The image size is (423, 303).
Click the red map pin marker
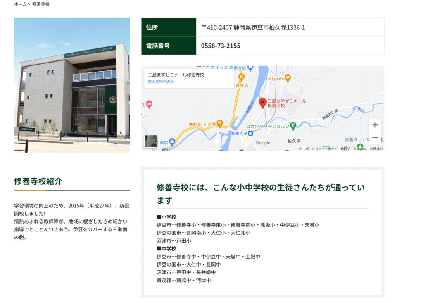click(x=263, y=103)
